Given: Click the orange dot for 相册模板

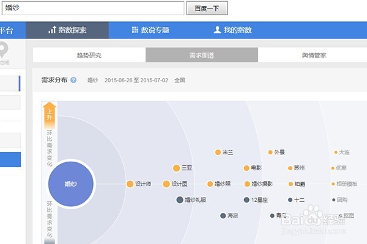Looking at the screenshot, I should click(x=333, y=184).
